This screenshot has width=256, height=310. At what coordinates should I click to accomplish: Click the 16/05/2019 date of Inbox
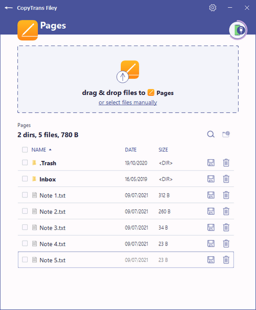[136, 179]
